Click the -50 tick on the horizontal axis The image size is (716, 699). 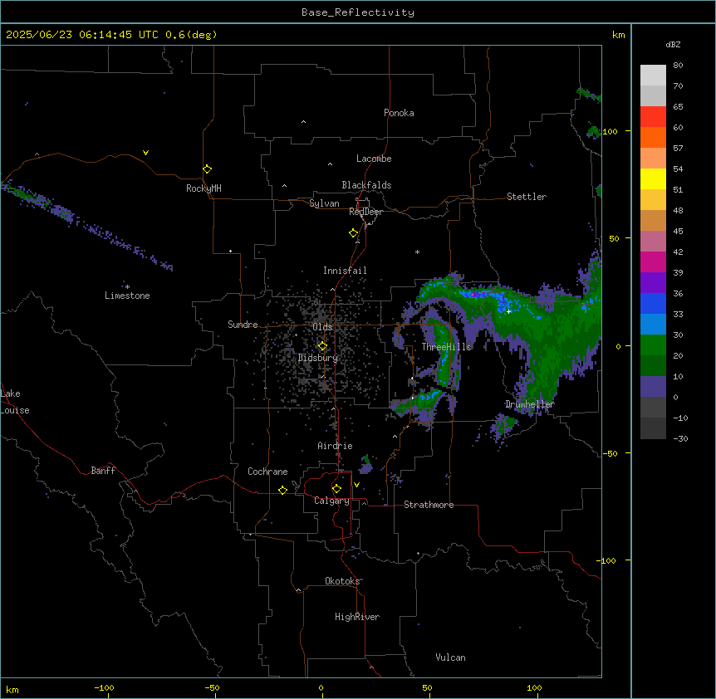(212, 687)
